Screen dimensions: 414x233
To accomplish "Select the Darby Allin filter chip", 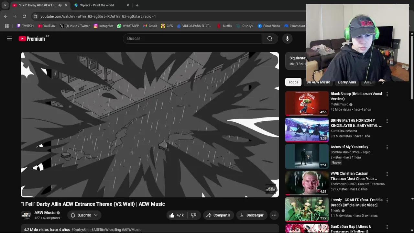I will [x=347, y=82].
